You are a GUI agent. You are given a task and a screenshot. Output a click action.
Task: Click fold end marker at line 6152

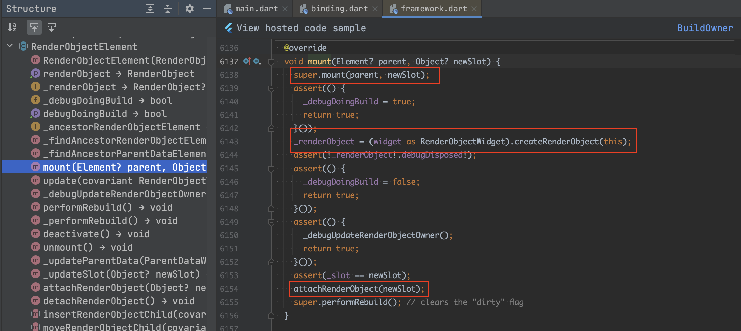click(271, 262)
